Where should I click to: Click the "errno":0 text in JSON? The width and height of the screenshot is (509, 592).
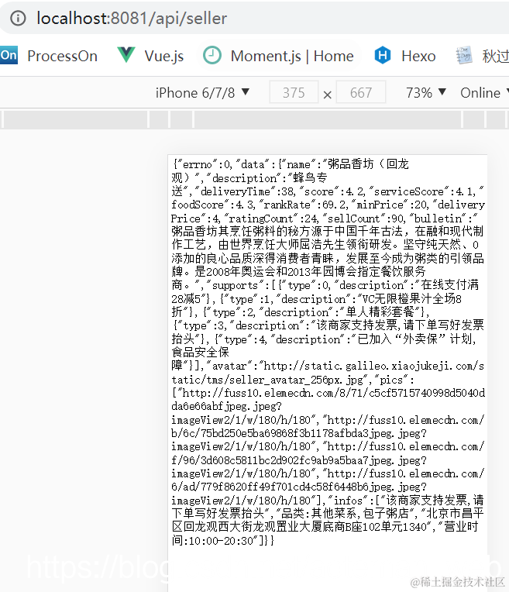(203, 164)
